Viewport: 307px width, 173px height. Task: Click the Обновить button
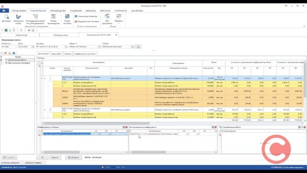pyautogui.click(x=73, y=158)
